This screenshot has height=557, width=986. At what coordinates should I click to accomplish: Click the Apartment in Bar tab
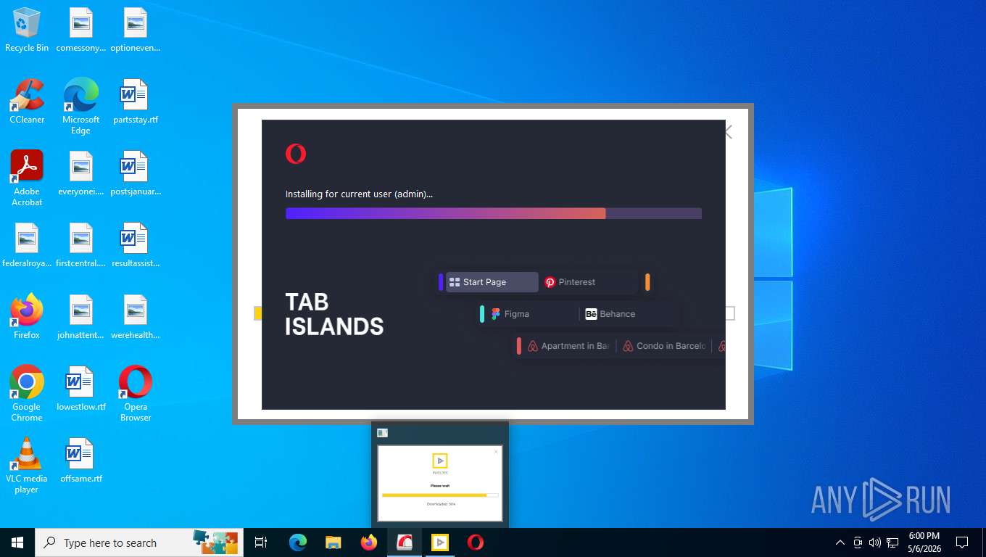point(568,346)
